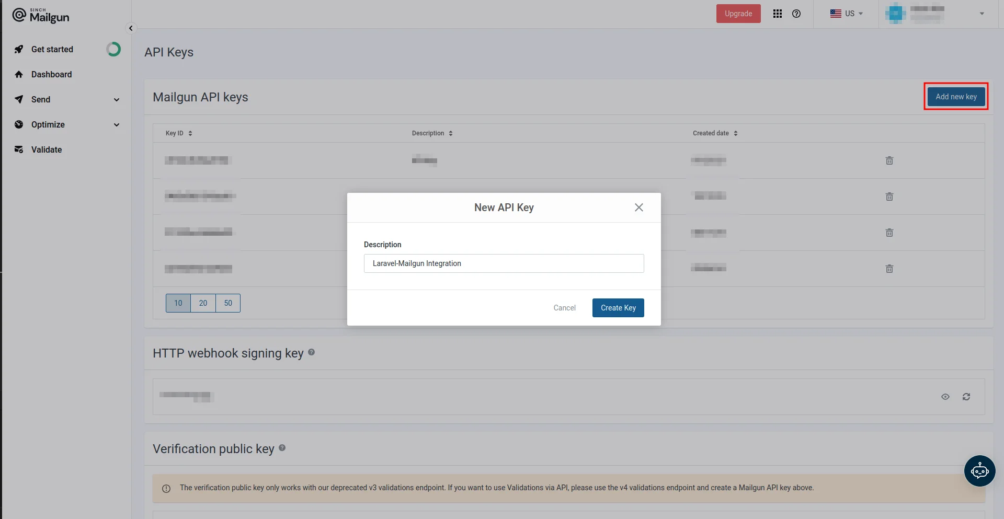Expand the Optimize menu chevron
Screen dimensions: 1004x519
point(117,125)
